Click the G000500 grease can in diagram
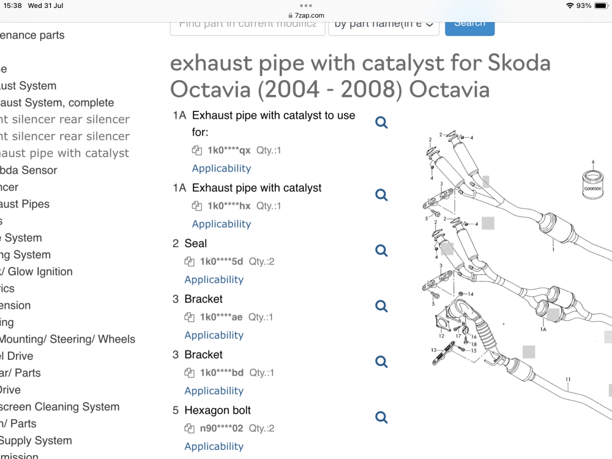Viewport: 612px width, 459px height. click(x=592, y=184)
